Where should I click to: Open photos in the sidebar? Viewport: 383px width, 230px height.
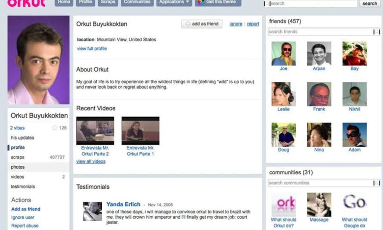(18, 167)
